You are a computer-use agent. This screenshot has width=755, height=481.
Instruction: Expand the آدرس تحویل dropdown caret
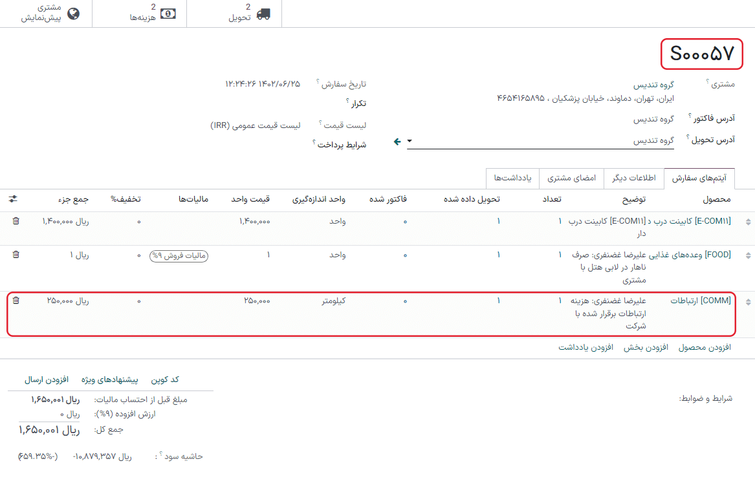point(408,142)
